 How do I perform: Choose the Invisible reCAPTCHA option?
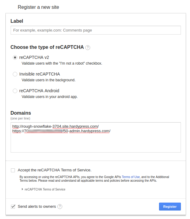15,74
